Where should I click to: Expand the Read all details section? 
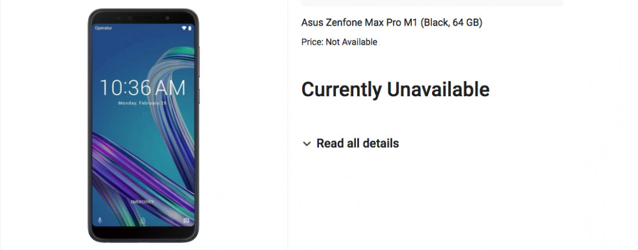click(357, 143)
